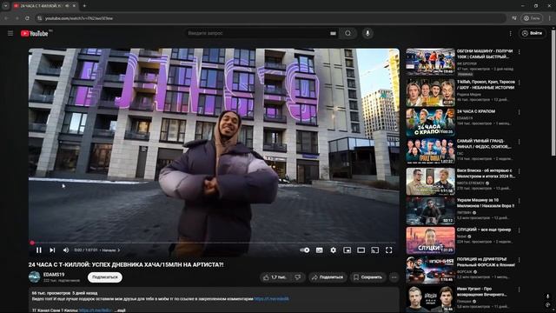Click the search magnifier button
Image resolution: width=556 pixels, height=313 pixels.
coord(347,33)
